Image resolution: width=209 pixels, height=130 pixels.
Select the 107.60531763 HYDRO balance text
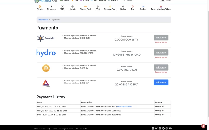pos(127,54)
